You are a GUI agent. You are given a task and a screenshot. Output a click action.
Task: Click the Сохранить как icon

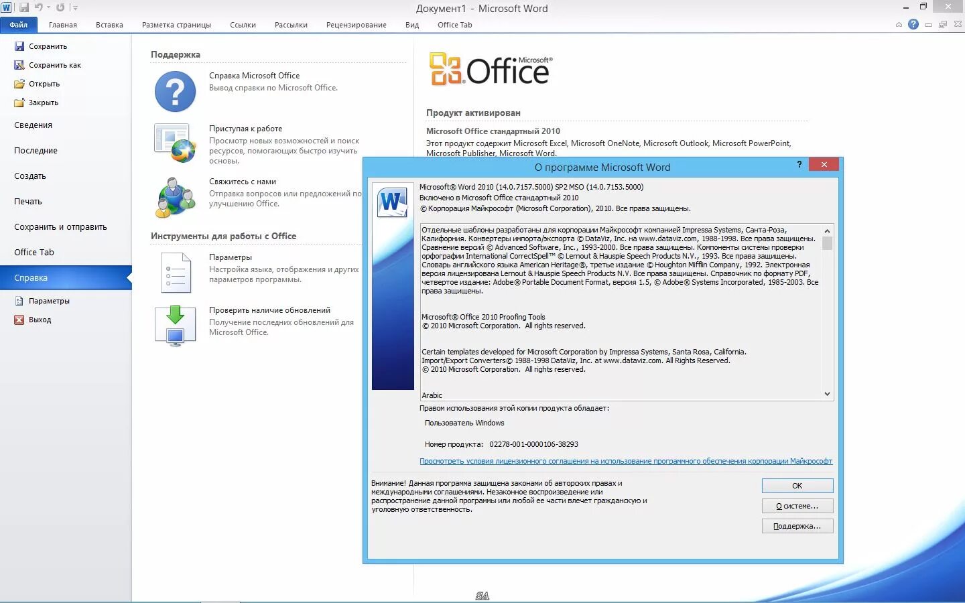click(19, 65)
